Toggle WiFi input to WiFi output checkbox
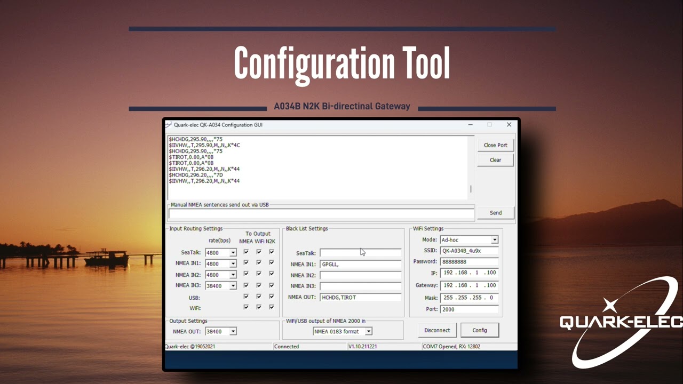The width and height of the screenshot is (683, 384). [x=259, y=307]
